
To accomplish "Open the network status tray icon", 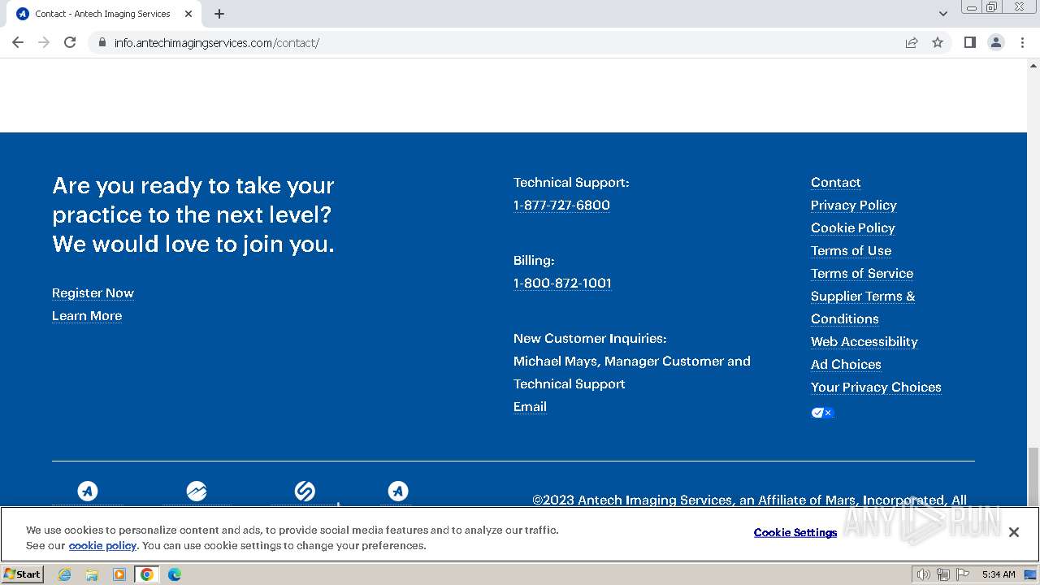I will 943,574.
